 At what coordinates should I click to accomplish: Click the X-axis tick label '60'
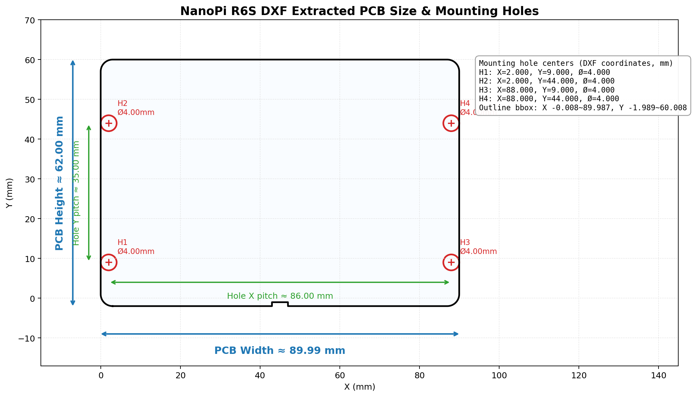pyautogui.click(x=340, y=375)
